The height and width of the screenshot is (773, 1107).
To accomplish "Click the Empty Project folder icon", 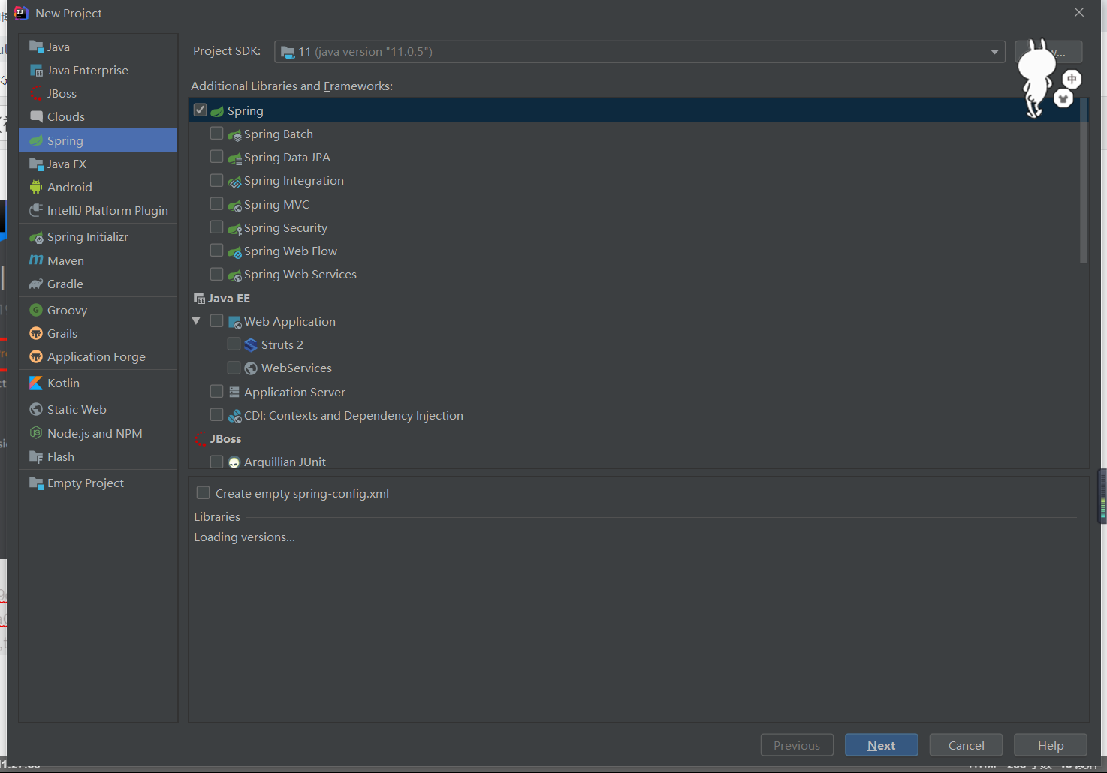I will [x=36, y=483].
